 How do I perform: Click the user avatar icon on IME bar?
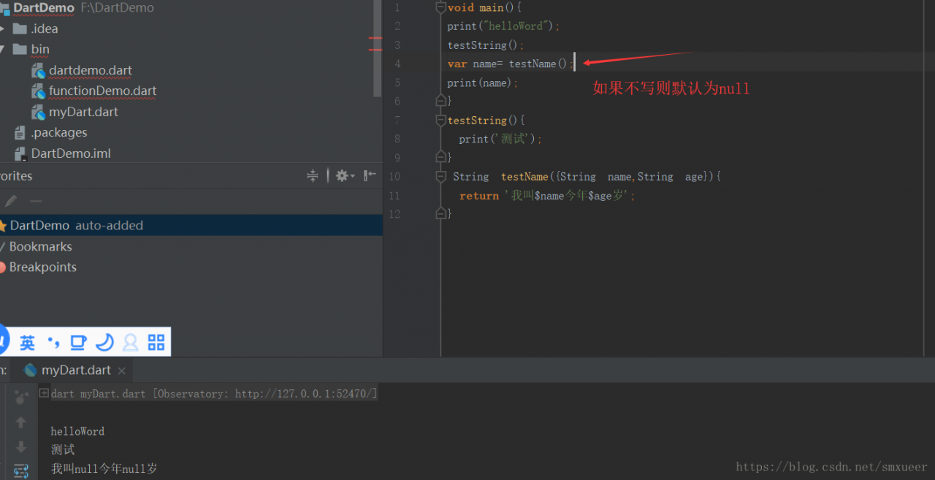pyautogui.click(x=131, y=342)
